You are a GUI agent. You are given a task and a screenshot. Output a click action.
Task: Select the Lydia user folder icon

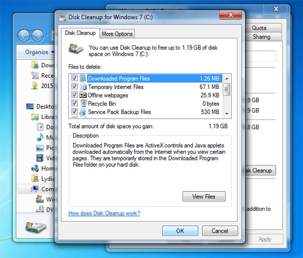click(35, 178)
